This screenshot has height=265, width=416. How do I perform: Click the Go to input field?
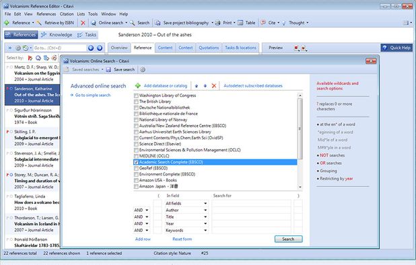(x=59, y=48)
